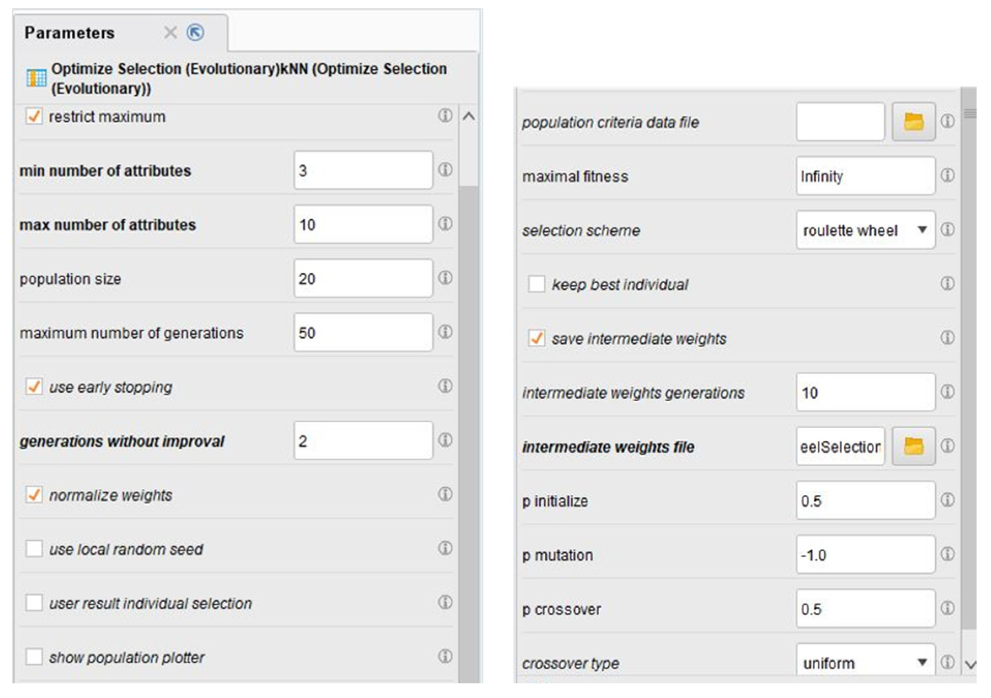991x698 pixels.
Task: Disable the restrict maximum checkbox
Action: point(34,116)
